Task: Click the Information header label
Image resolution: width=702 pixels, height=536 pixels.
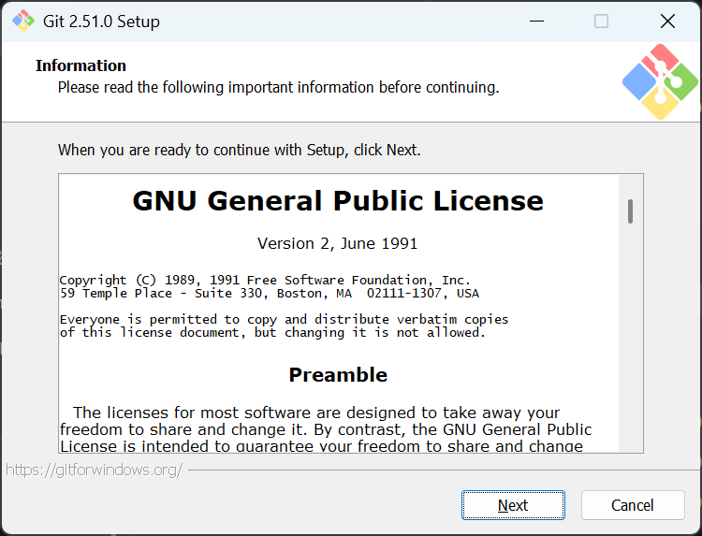Action: click(81, 65)
